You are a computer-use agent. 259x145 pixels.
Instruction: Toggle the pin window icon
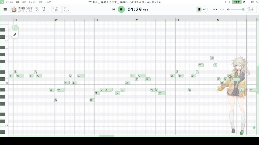tap(244, 2)
